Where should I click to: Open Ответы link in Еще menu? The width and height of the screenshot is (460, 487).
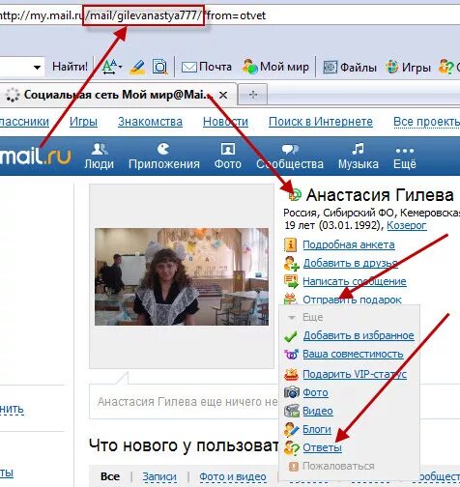[x=322, y=447]
